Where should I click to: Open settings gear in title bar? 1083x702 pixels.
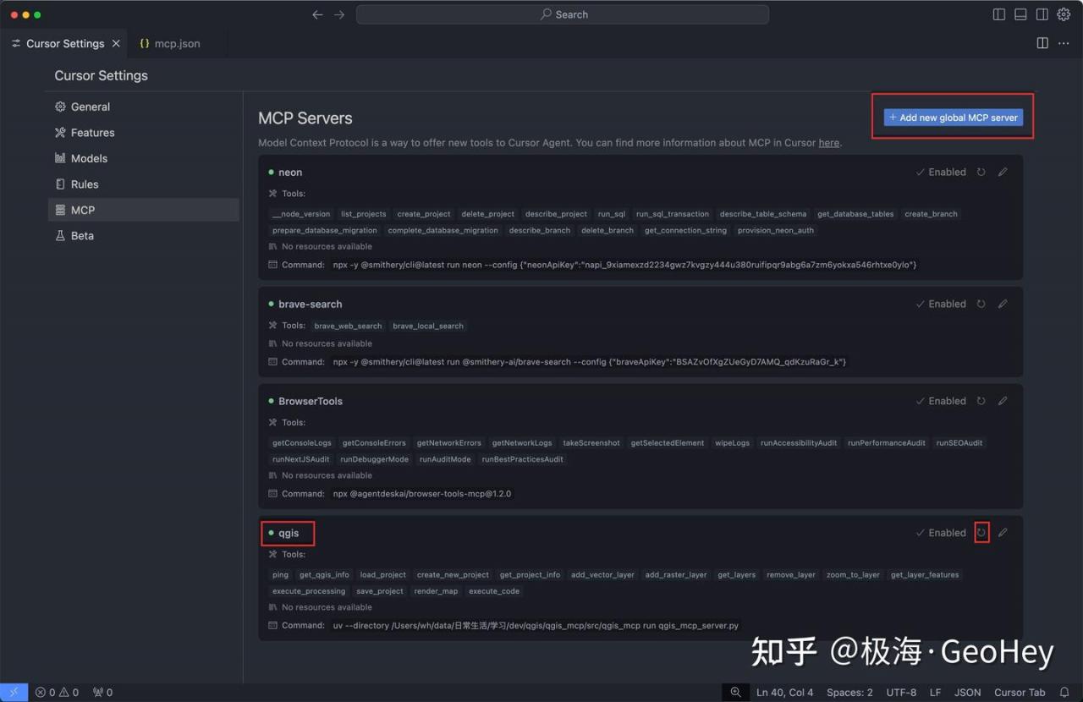click(1064, 14)
